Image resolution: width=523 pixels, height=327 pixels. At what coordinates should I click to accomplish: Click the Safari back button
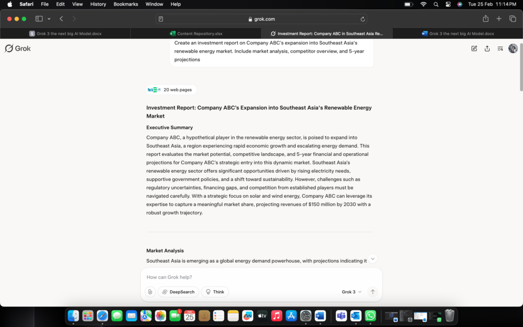pos(61,19)
